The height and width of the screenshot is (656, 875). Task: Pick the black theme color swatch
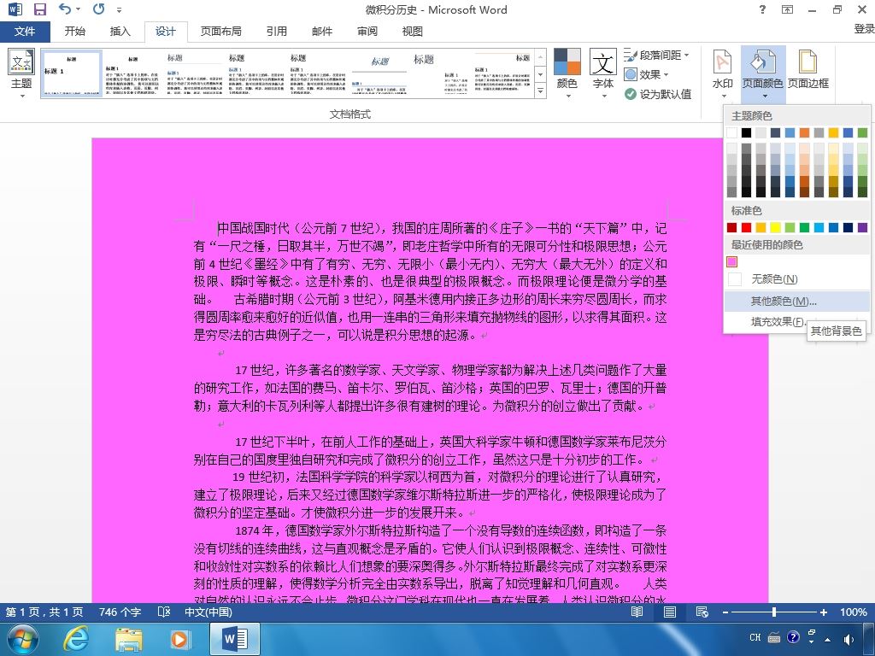746,132
